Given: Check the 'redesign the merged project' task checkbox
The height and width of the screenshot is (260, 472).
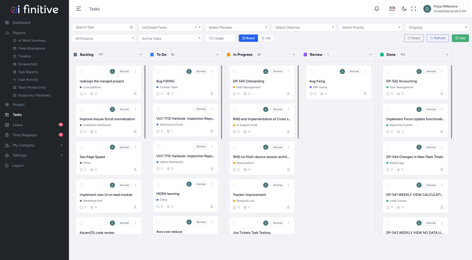Looking at the screenshot, I should click(x=81, y=72).
